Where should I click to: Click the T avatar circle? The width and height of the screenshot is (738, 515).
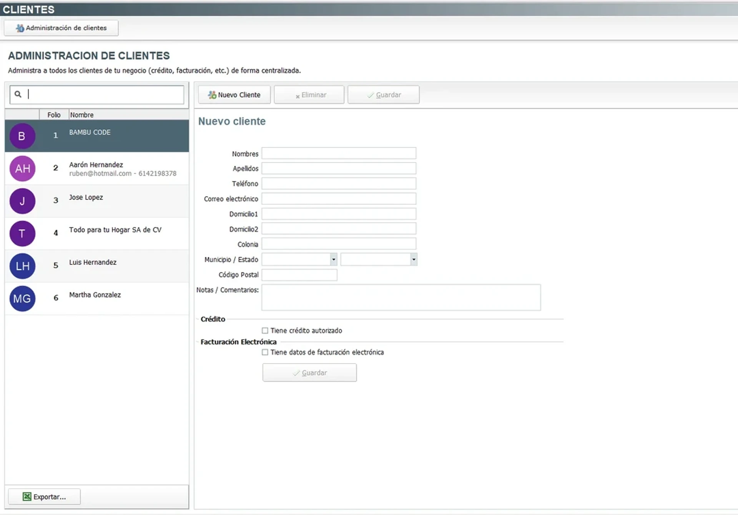click(x=22, y=233)
